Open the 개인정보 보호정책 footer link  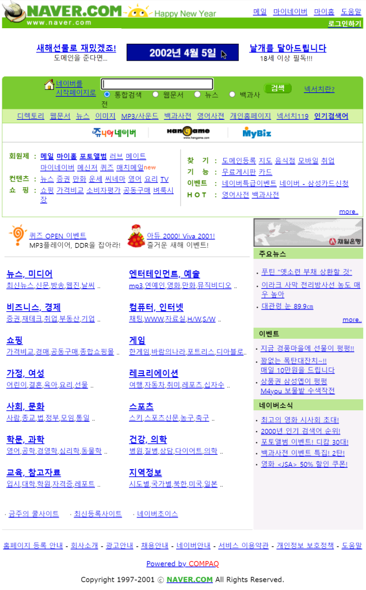click(x=305, y=545)
